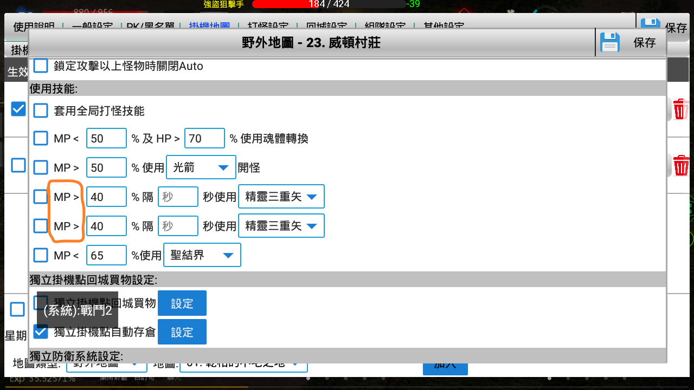
Task: Switch to the 組隊設定 tab in background window
Action: click(385, 25)
